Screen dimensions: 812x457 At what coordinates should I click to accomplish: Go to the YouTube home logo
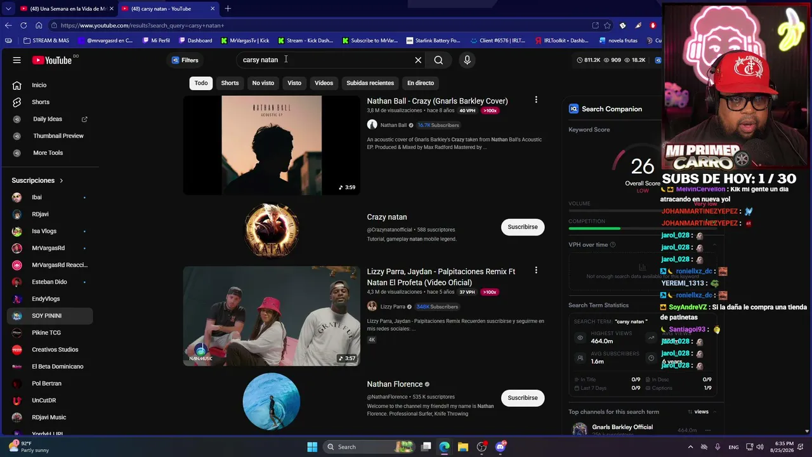52,60
